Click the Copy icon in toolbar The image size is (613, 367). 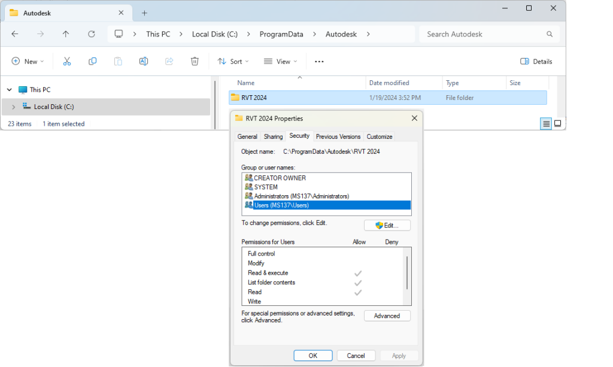[93, 61]
